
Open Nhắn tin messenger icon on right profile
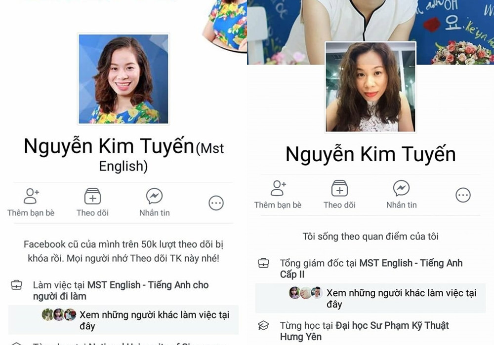tap(401, 188)
